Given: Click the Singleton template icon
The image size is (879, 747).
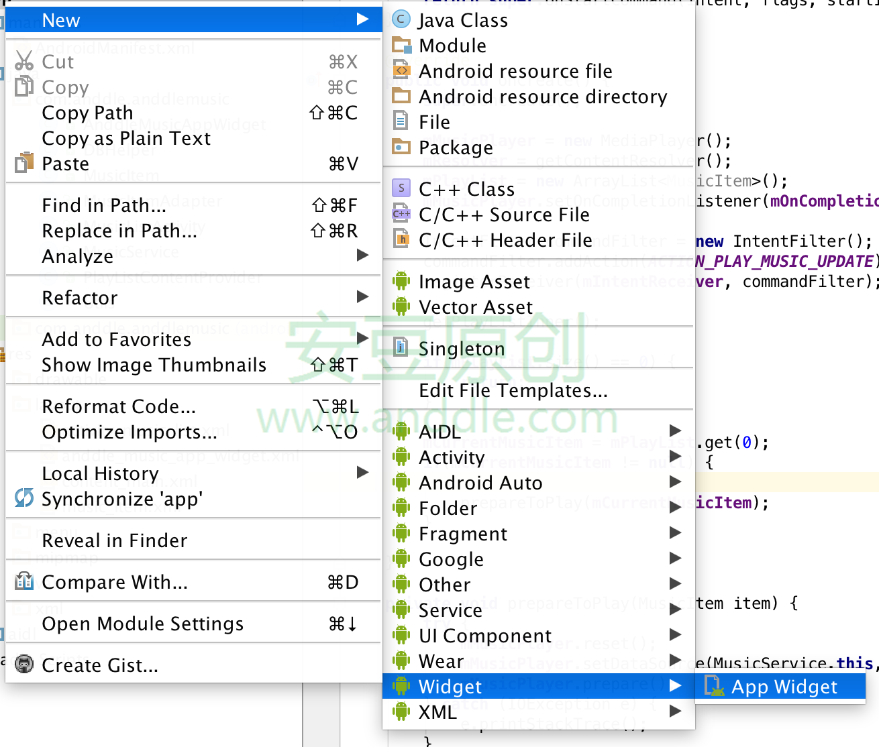Looking at the screenshot, I should [x=401, y=348].
